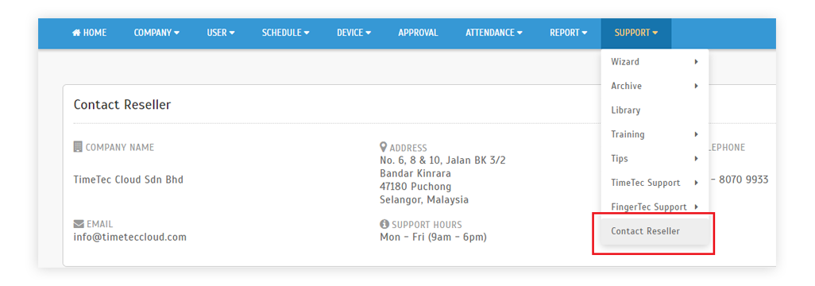Expand the Attendance dropdown
The height and width of the screenshot is (286, 815).
[494, 33]
